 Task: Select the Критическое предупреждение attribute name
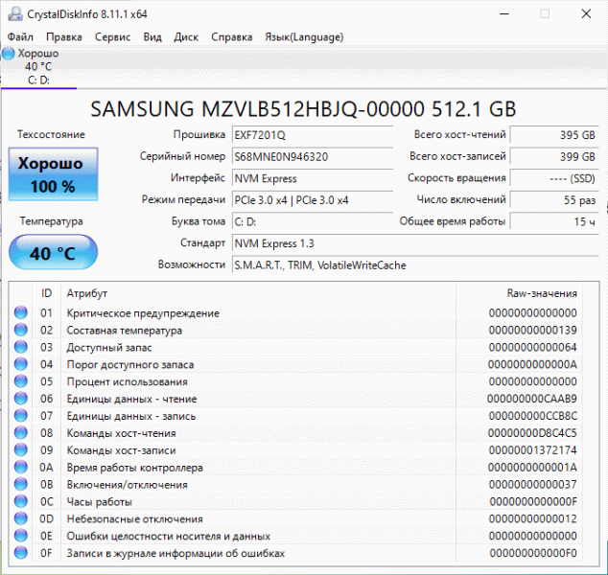143,313
